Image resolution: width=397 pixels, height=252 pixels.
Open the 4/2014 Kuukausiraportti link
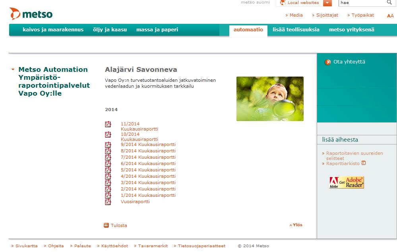tap(148, 176)
